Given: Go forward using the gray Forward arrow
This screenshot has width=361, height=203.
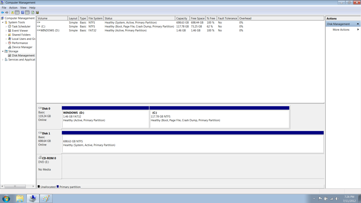Looking at the screenshot, I should pos(7,12).
